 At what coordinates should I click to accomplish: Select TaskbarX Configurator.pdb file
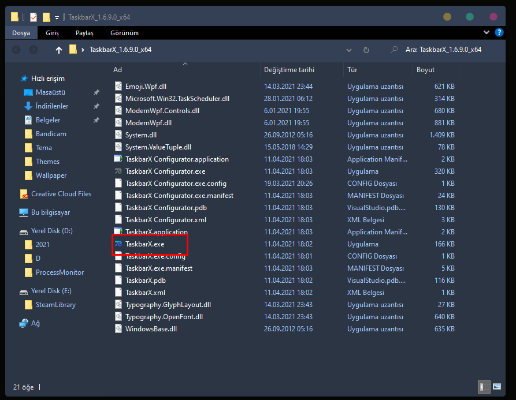pos(166,208)
